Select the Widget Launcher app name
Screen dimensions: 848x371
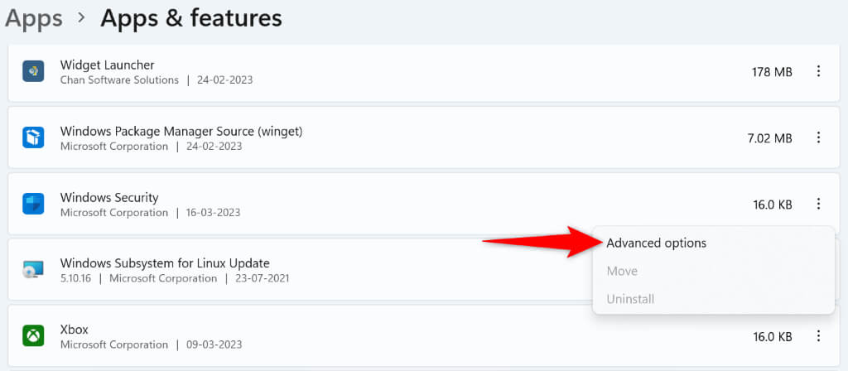[x=108, y=65]
